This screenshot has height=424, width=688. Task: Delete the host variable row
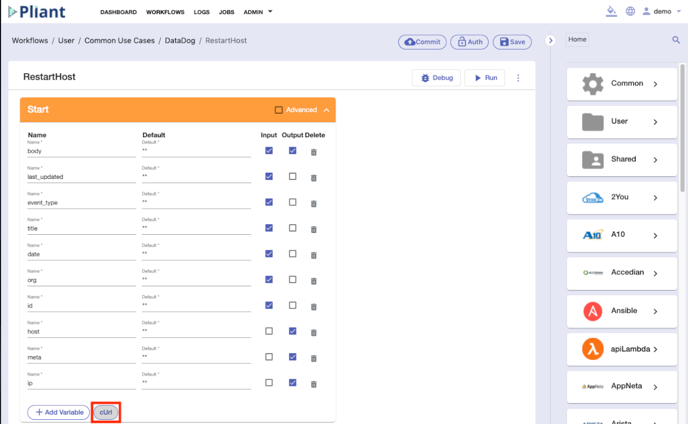click(x=314, y=333)
